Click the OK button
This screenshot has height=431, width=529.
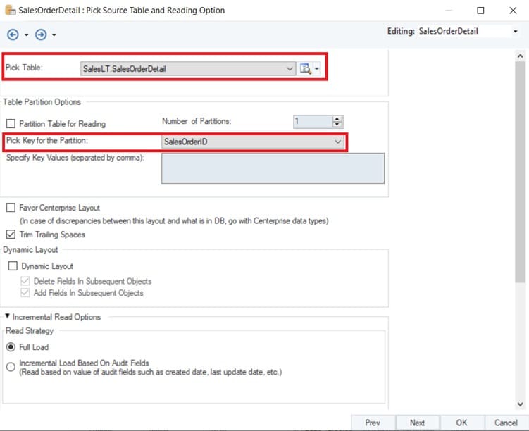click(x=461, y=423)
